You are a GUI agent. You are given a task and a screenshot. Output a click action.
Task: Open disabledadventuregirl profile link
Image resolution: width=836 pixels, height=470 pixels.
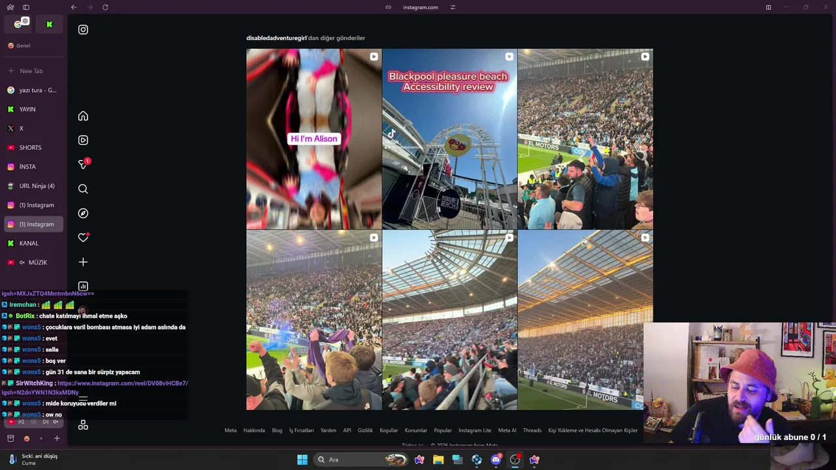pos(276,38)
